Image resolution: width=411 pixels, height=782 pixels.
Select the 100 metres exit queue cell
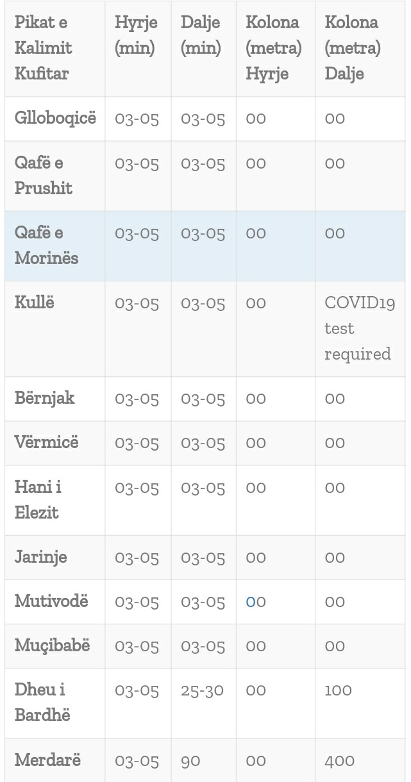338,691
